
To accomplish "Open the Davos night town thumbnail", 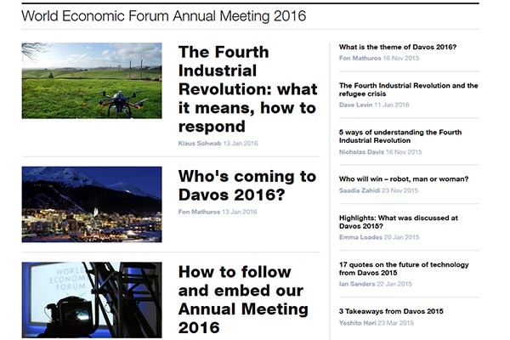I will point(92,204).
